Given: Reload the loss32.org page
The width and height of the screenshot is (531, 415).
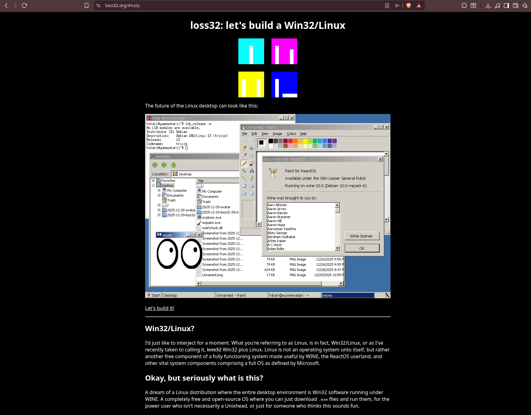Looking at the screenshot, I should [x=25, y=6].
